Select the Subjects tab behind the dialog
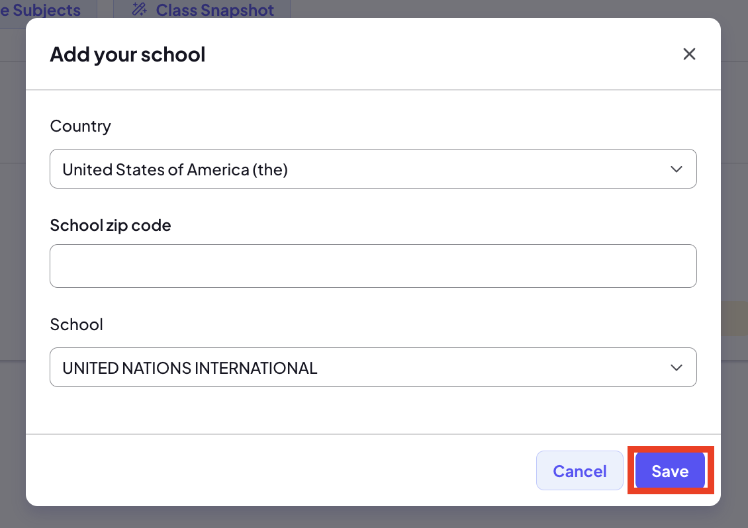The image size is (748, 528). click(48, 9)
